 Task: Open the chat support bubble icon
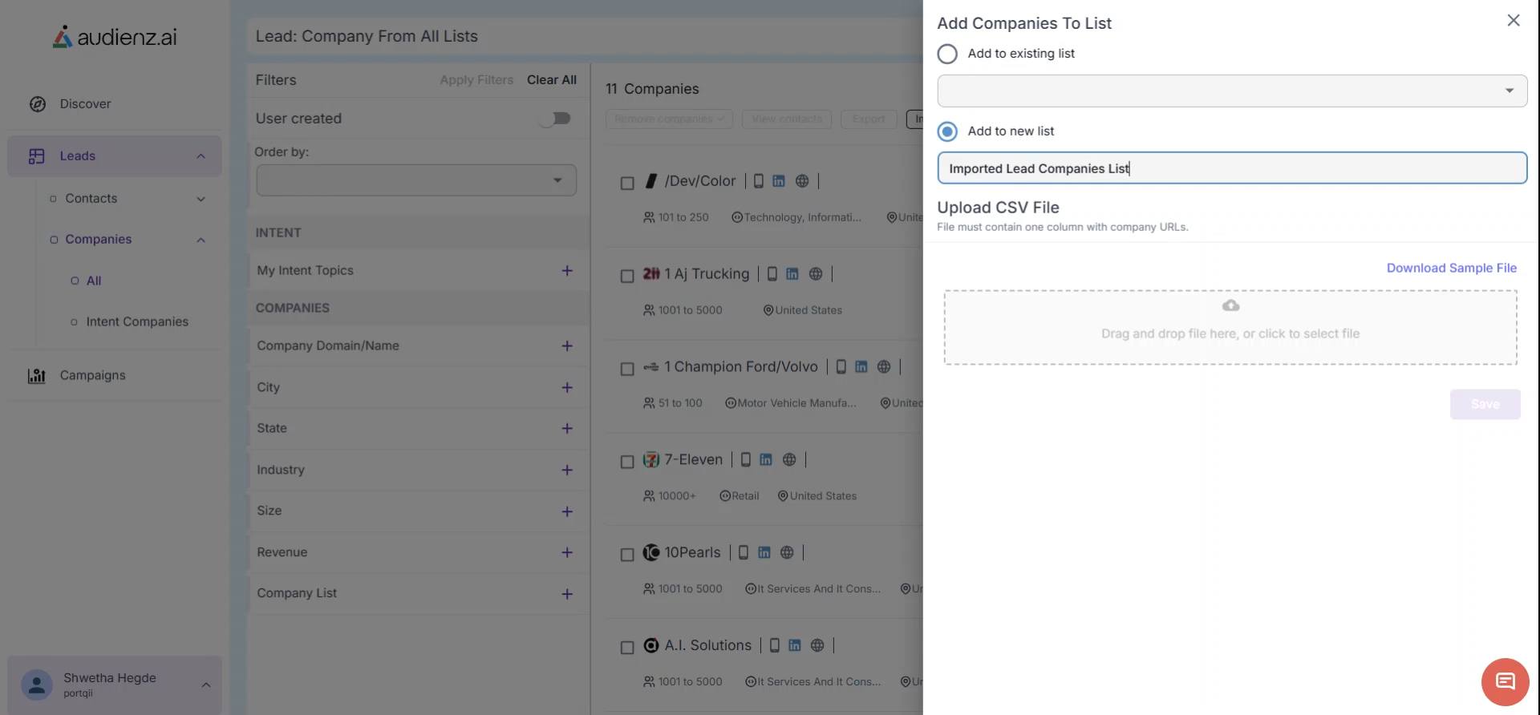(x=1505, y=682)
